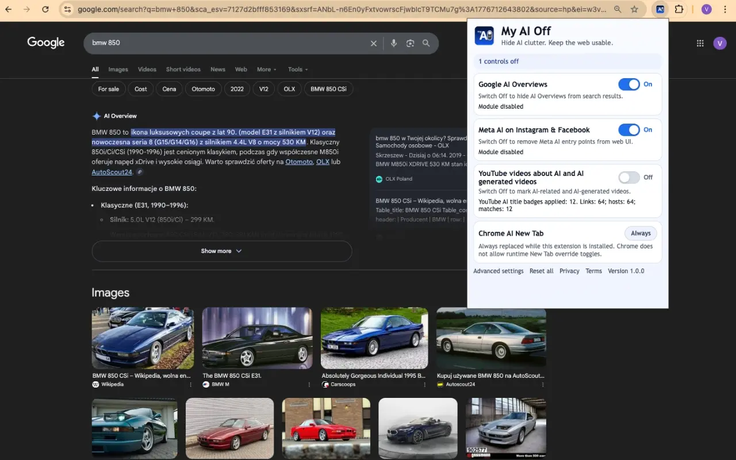Select the Web tab
The height and width of the screenshot is (460, 736).
(241, 70)
